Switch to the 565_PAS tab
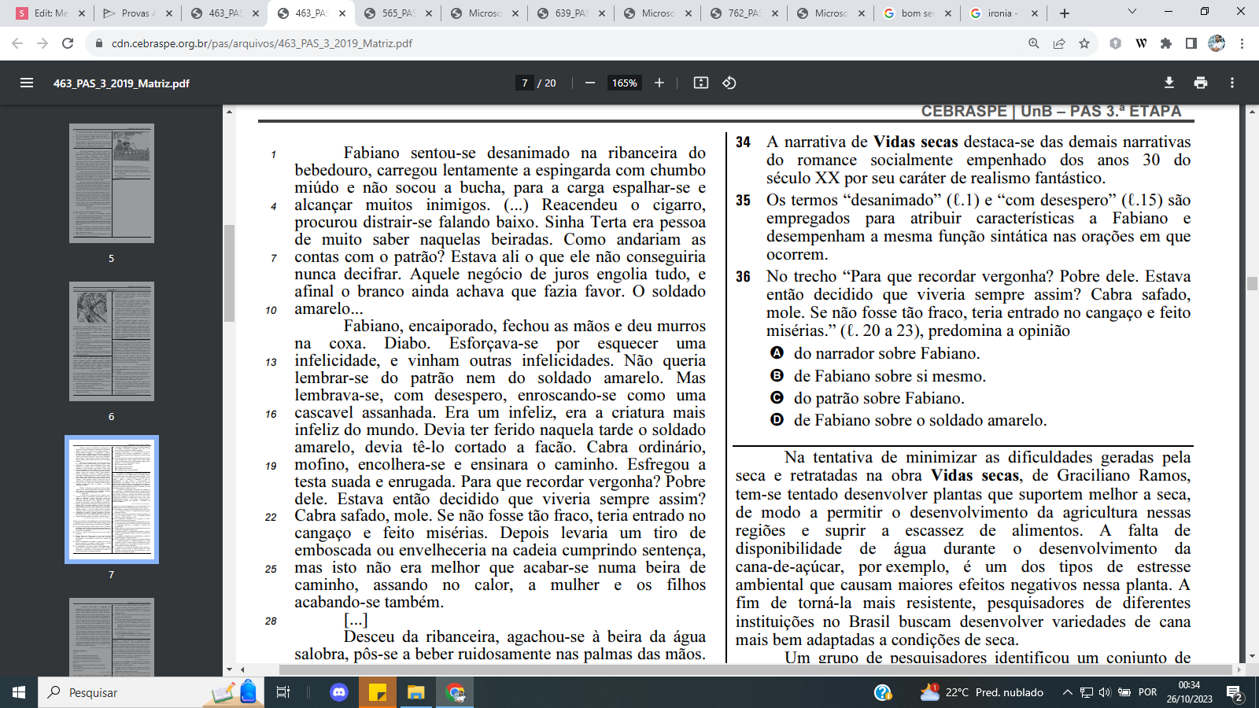This screenshot has width=1259, height=708. click(397, 13)
